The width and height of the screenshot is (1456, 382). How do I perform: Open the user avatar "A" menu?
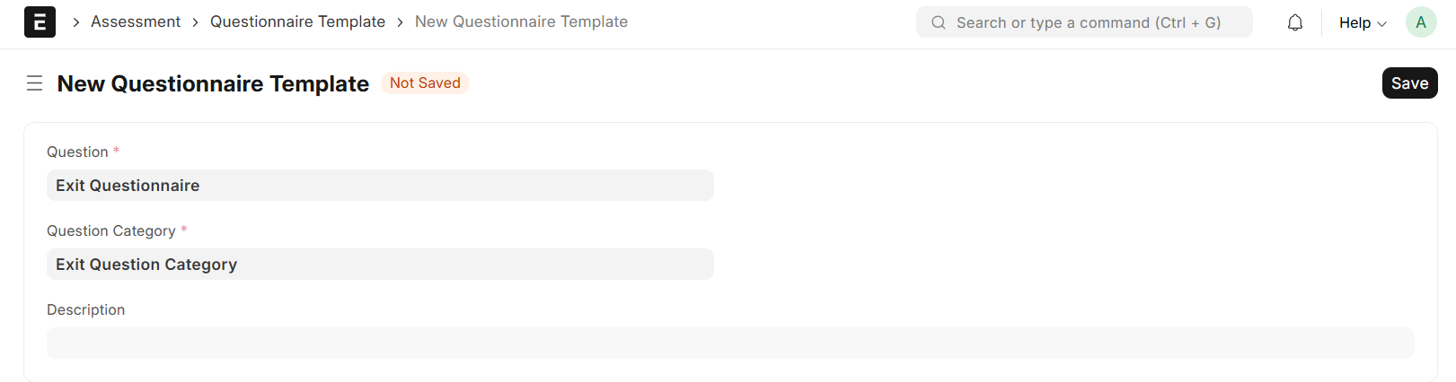(x=1421, y=22)
